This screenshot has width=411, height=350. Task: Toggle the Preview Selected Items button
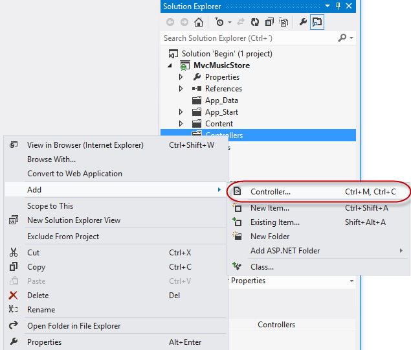tap(317, 23)
